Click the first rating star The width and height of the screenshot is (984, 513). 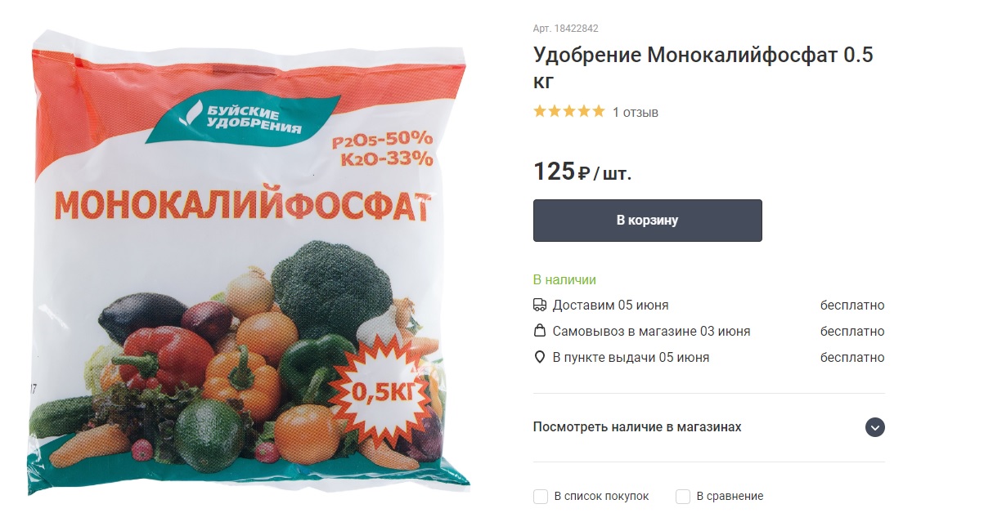coord(540,111)
